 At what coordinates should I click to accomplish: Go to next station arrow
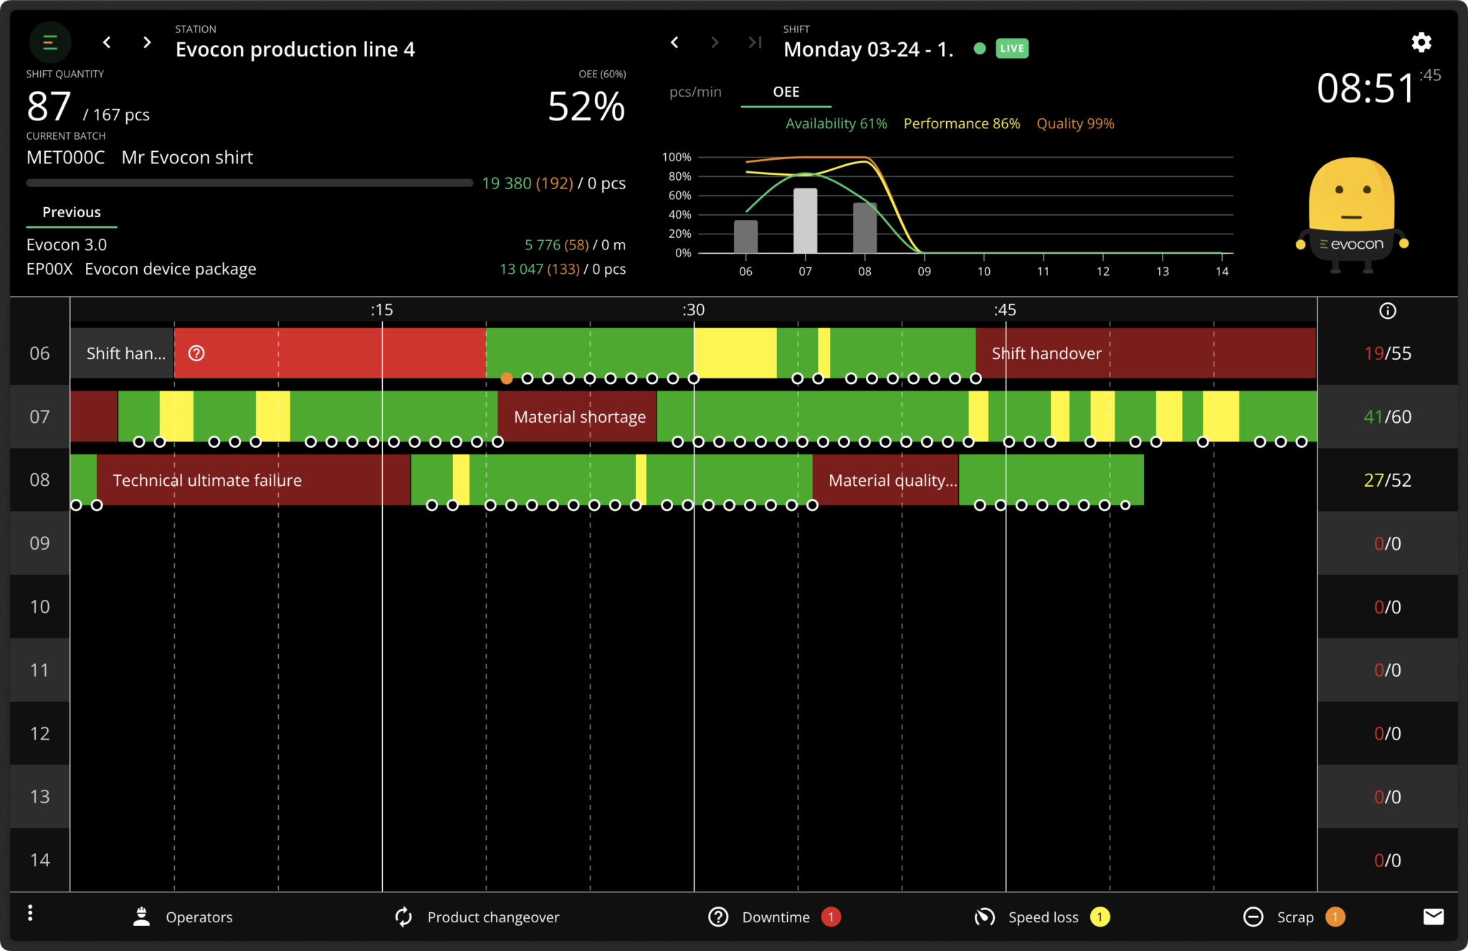click(x=147, y=42)
